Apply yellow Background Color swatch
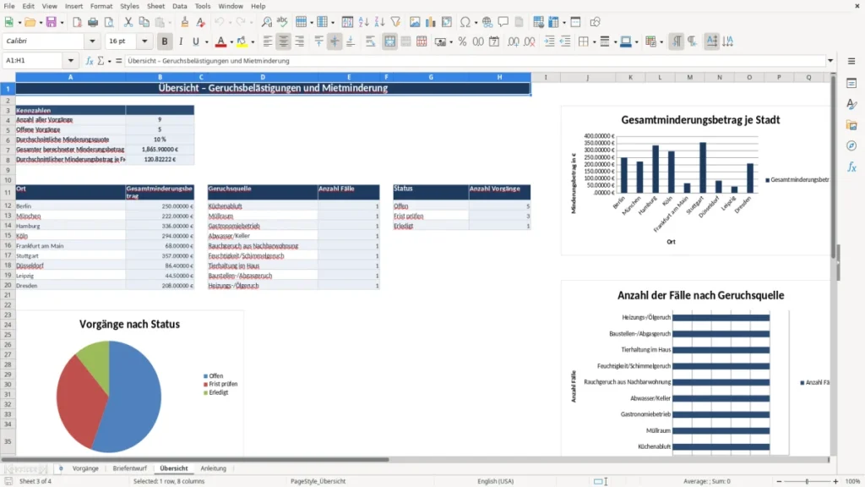865x487 pixels. (242, 41)
